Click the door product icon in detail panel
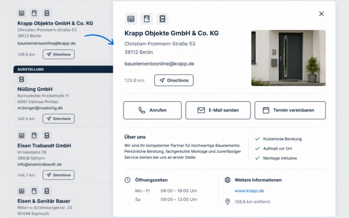This screenshot has width=349, height=218. coord(147,19)
